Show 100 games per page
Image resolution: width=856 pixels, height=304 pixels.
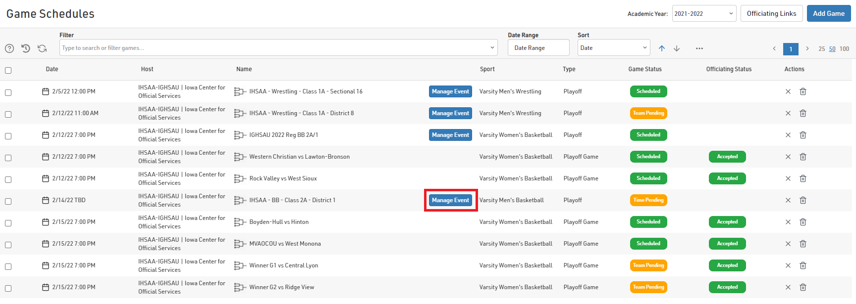[x=844, y=49]
